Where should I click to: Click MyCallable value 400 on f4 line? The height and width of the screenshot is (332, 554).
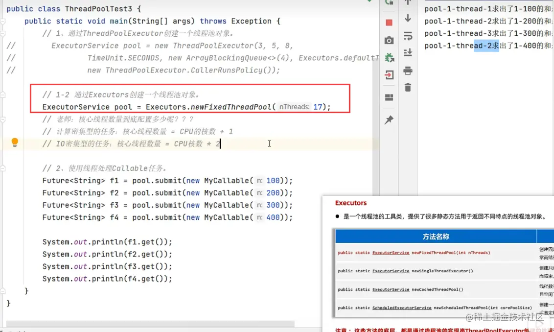(x=273, y=217)
